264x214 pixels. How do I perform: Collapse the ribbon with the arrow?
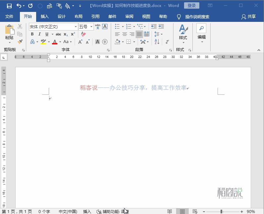coord(259,50)
